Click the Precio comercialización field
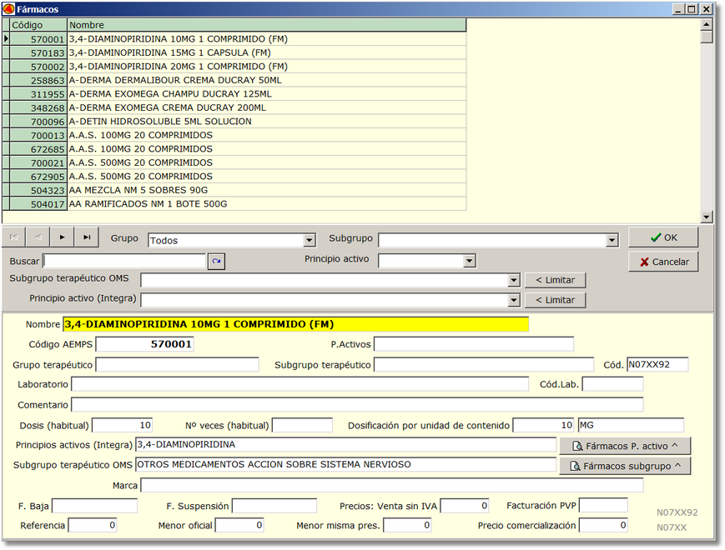The image size is (725, 550). (603, 526)
